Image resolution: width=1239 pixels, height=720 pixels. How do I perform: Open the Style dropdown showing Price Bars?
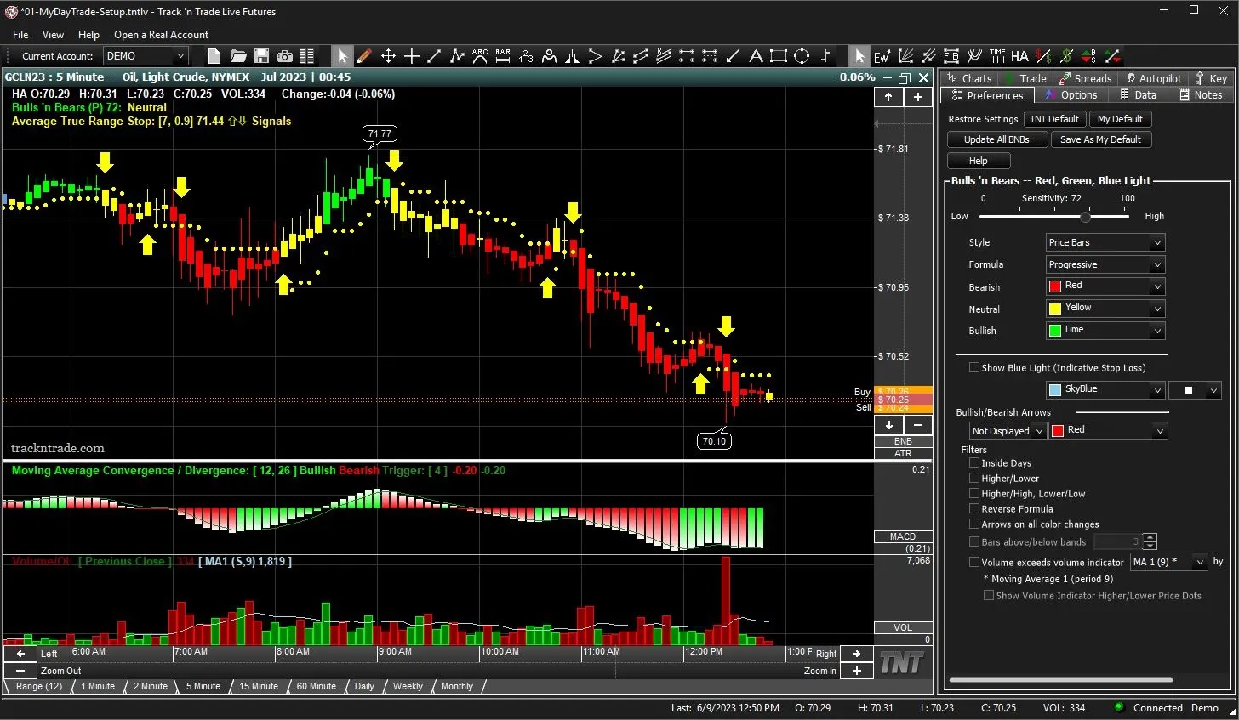1105,242
